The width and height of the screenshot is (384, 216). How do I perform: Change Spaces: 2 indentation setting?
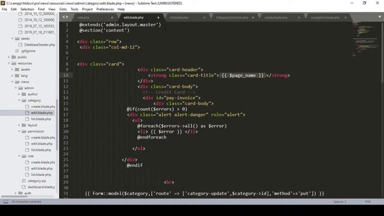[x=340, y=202]
